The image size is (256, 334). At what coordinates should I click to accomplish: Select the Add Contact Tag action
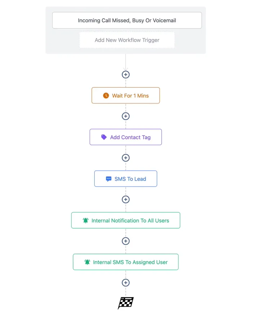coord(126,137)
